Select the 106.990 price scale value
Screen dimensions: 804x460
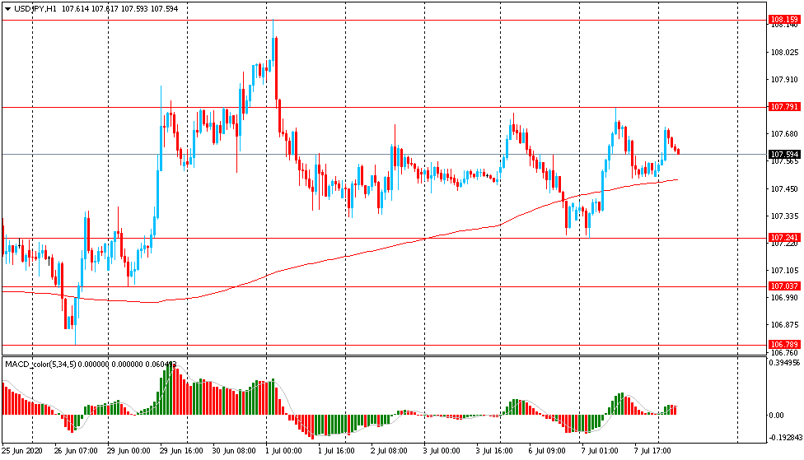click(x=784, y=298)
